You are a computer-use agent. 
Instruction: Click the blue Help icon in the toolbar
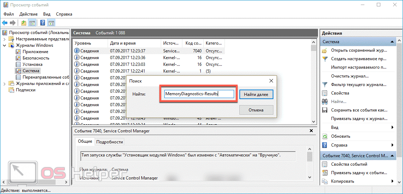[x=42, y=23]
